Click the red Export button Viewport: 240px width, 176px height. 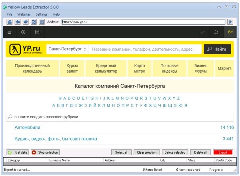coord(222,152)
